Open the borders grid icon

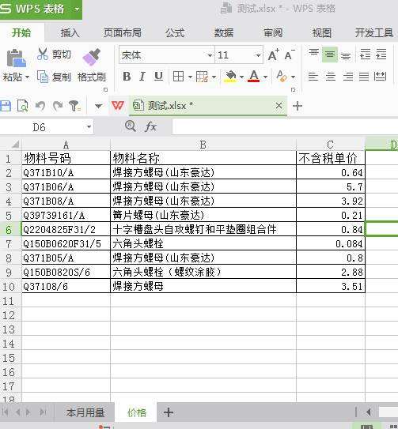point(178,77)
